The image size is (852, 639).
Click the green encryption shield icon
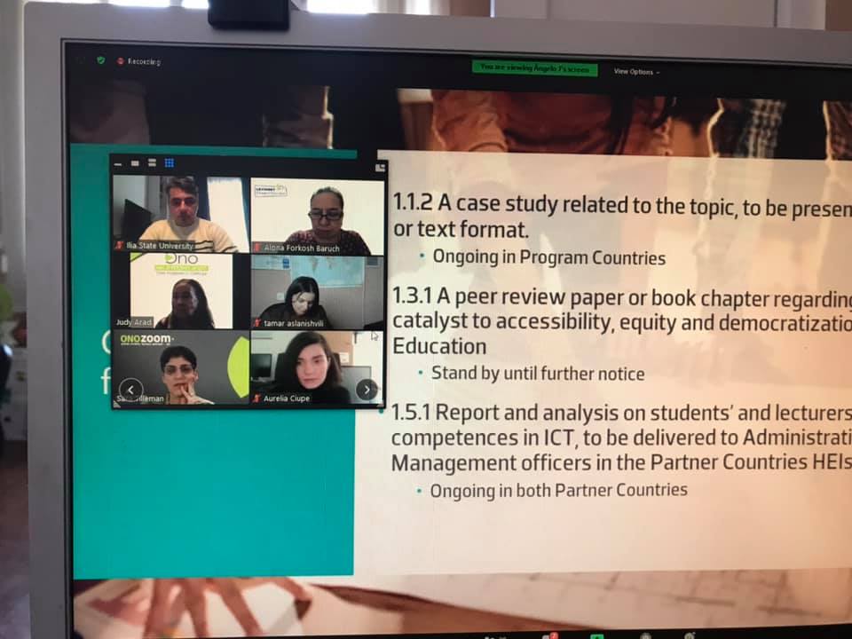pyautogui.click(x=100, y=60)
